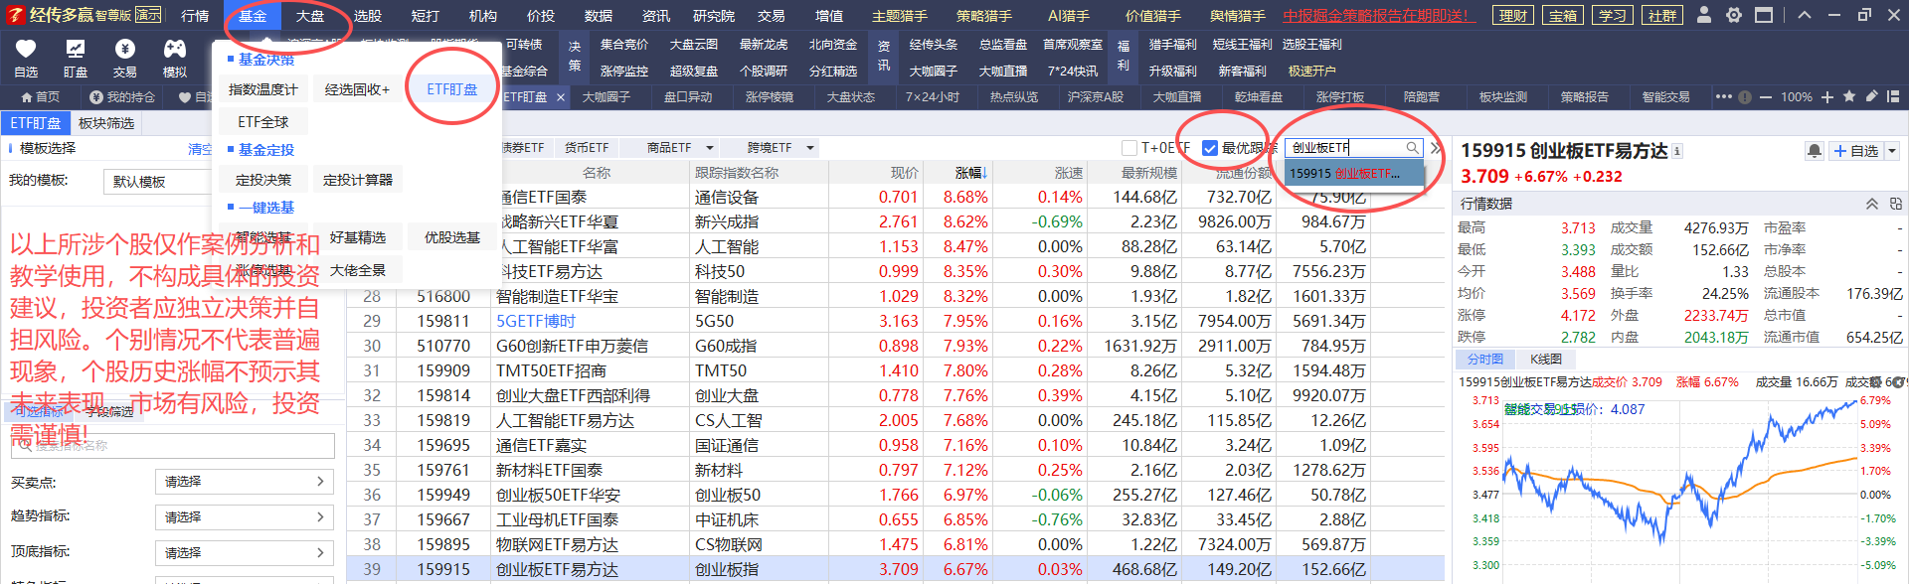Sort by the 涨幅 column header
This screenshot has width=1909, height=584.
coord(968,173)
